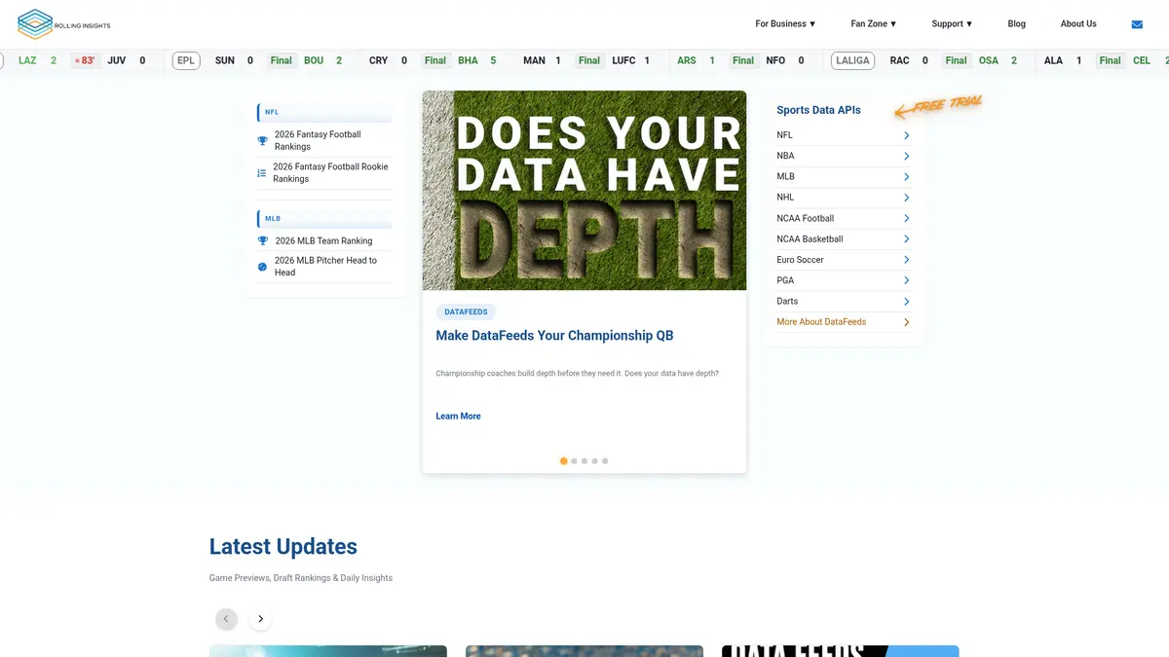Image resolution: width=1169 pixels, height=657 pixels.
Task: Open the MLB data API link
Action: coord(785,177)
